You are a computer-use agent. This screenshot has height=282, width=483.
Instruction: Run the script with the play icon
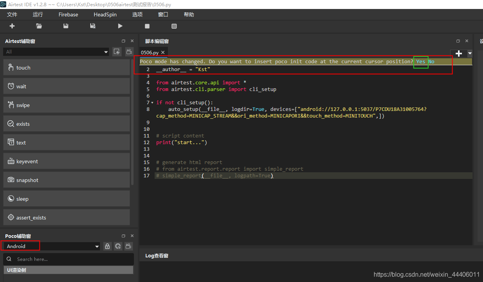tap(120, 26)
